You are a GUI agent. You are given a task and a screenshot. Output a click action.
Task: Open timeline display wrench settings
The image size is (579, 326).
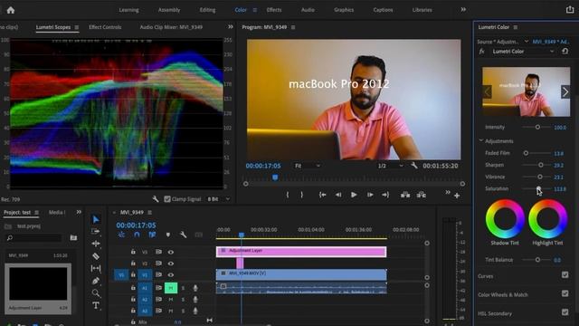[x=183, y=235]
